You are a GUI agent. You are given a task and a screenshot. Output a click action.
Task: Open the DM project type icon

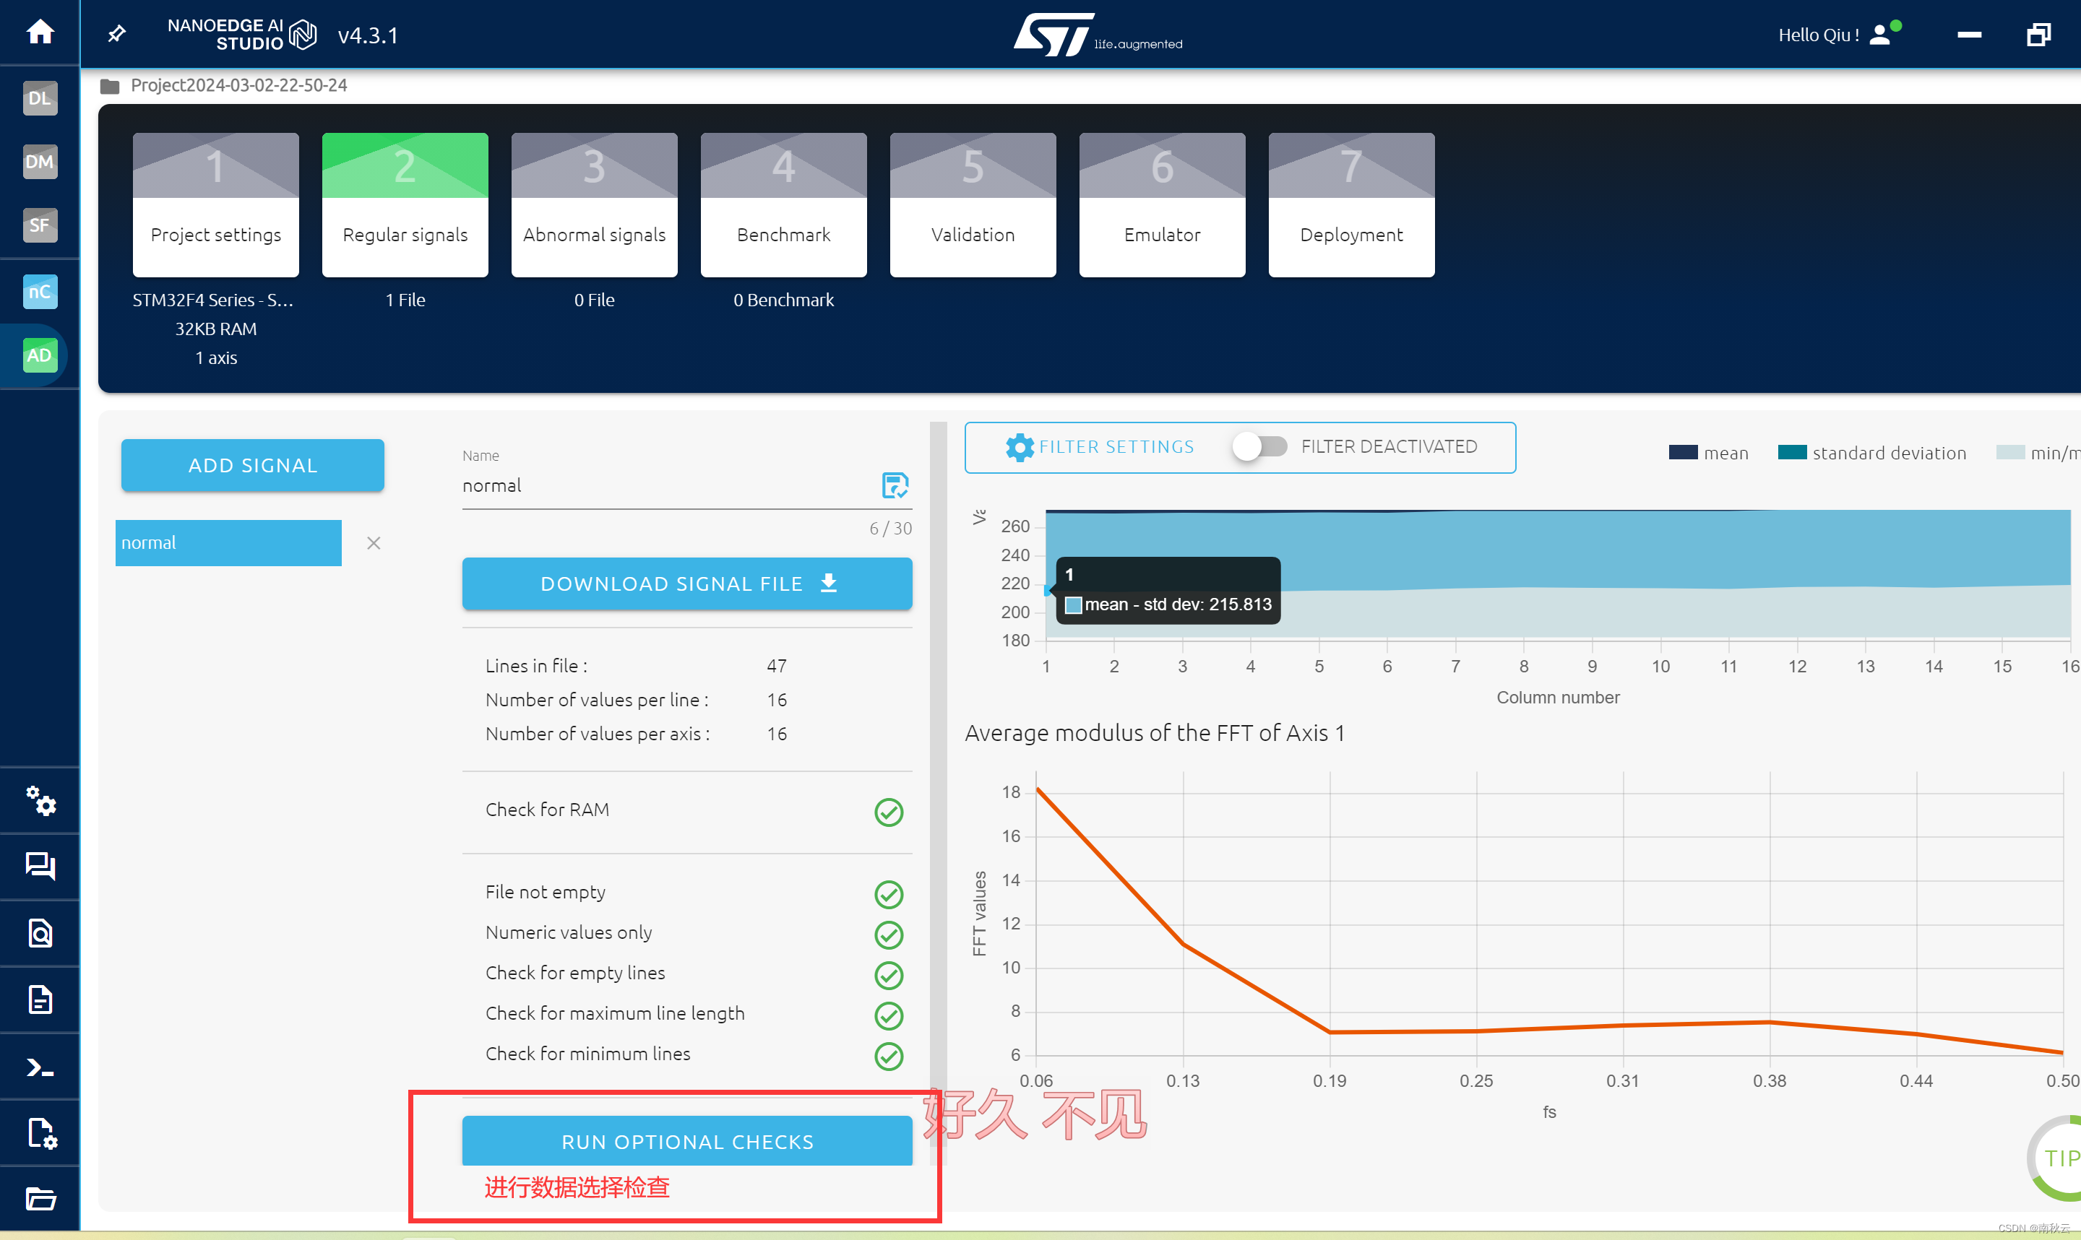(39, 162)
